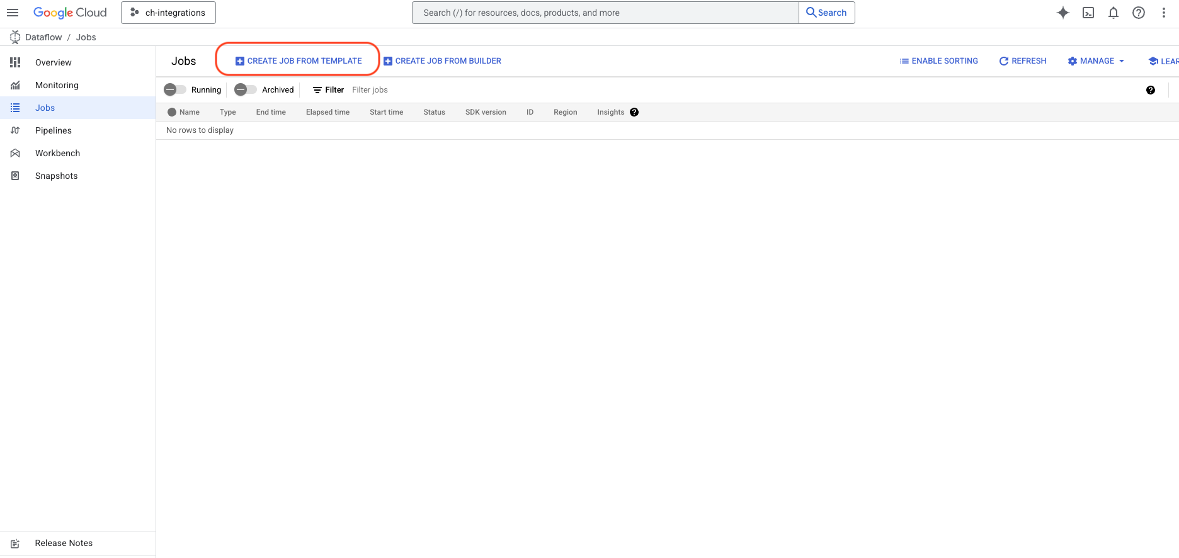Open the Filter options menu
This screenshot has width=1179, height=558.
coord(328,90)
